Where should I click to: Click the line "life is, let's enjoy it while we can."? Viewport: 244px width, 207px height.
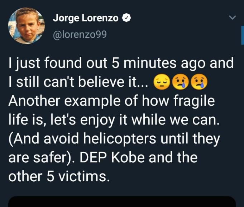click(x=116, y=120)
